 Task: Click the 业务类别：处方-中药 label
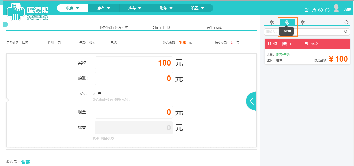pyautogui.click(x=114, y=28)
